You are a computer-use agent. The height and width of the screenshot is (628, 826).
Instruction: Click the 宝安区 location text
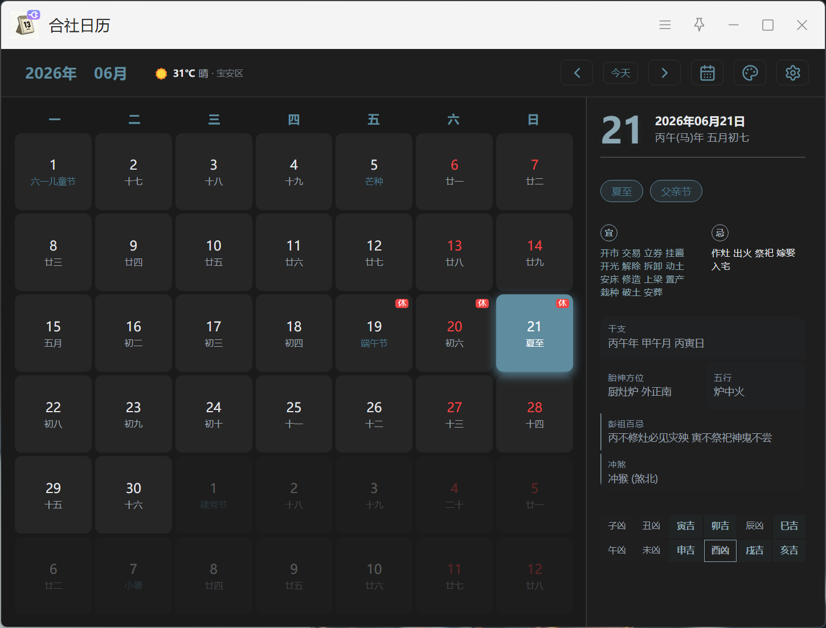click(x=230, y=73)
